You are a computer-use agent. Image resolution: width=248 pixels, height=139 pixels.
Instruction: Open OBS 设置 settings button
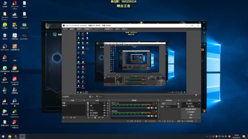[x=191, y=115]
